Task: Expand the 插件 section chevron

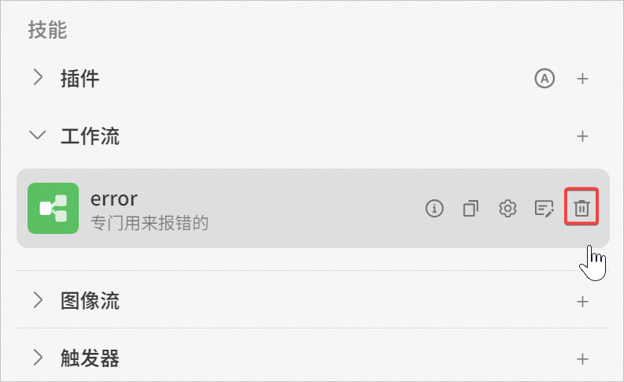Action: 38,77
